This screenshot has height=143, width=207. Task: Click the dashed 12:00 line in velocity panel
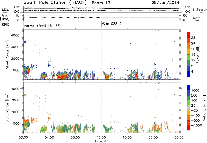pyautogui.click(x=101, y=108)
